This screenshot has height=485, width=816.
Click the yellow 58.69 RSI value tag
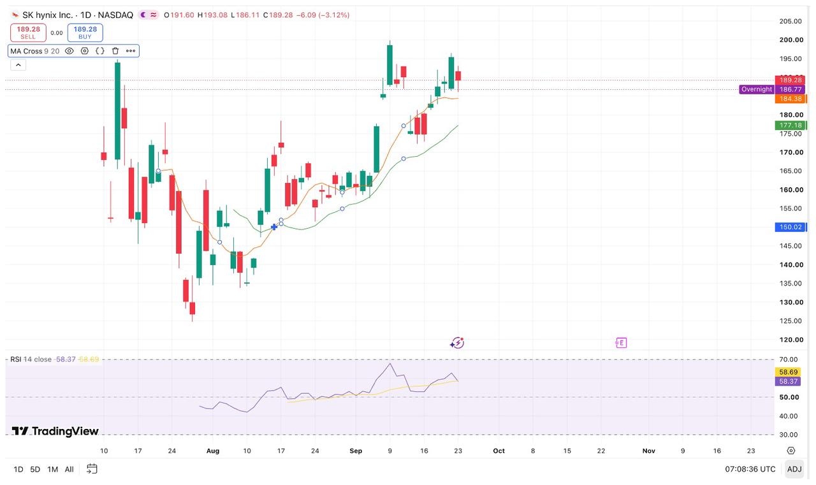(x=788, y=372)
